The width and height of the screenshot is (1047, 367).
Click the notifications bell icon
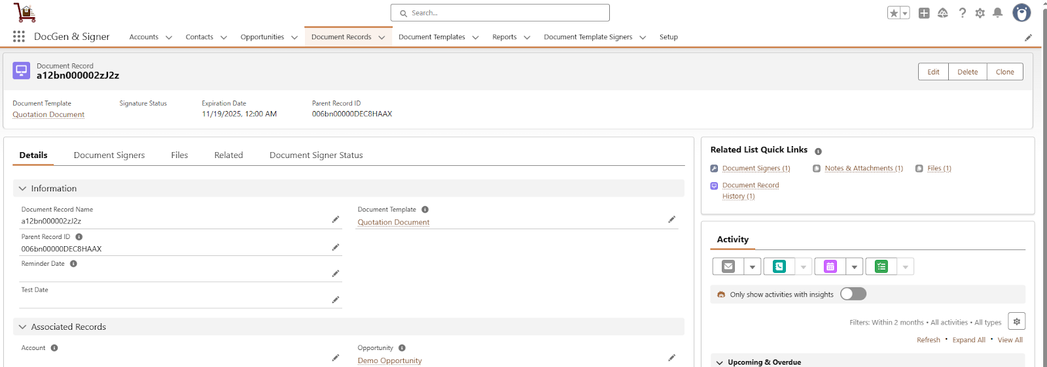pos(997,13)
